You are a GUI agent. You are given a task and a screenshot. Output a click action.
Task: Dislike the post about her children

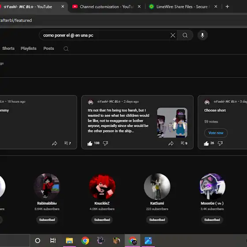pos(105,143)
